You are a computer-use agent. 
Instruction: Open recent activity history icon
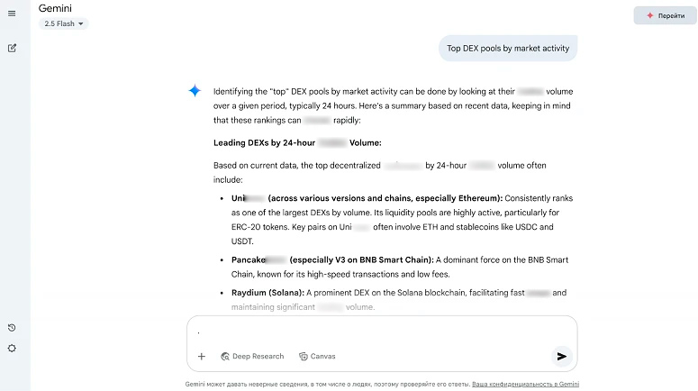(12, 328)
